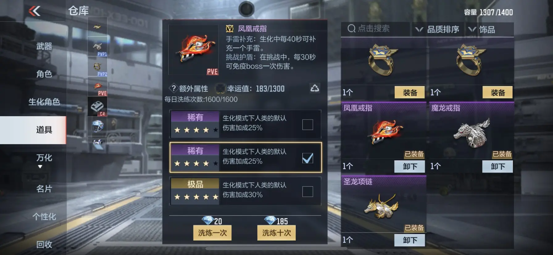Tap the back double-arrow icon

[x=35, y=11]
